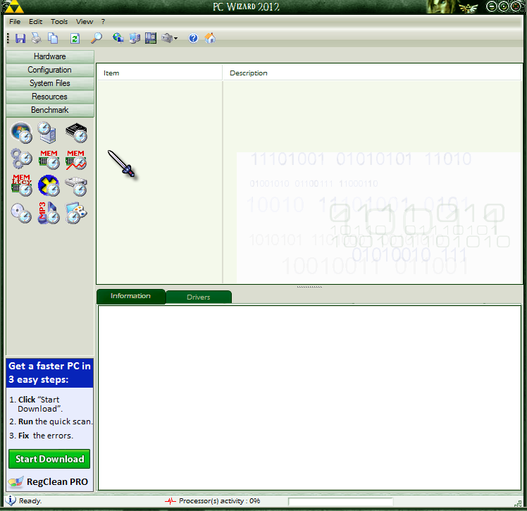Run the MEM Ltcy latency benchmark icon
Image resolution: width=527 pixels, height=511 pixels.
22,185
